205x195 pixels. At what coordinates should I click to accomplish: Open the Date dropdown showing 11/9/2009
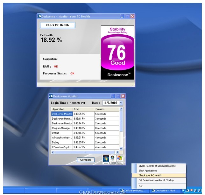pyautogui.click(x=121, y=103)
